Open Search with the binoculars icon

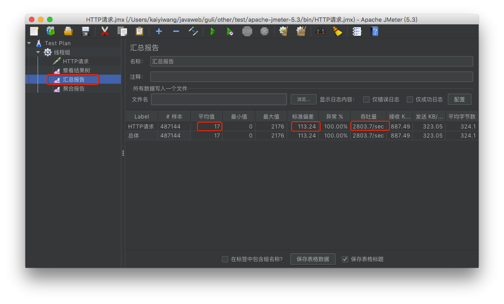coord(321,31)
